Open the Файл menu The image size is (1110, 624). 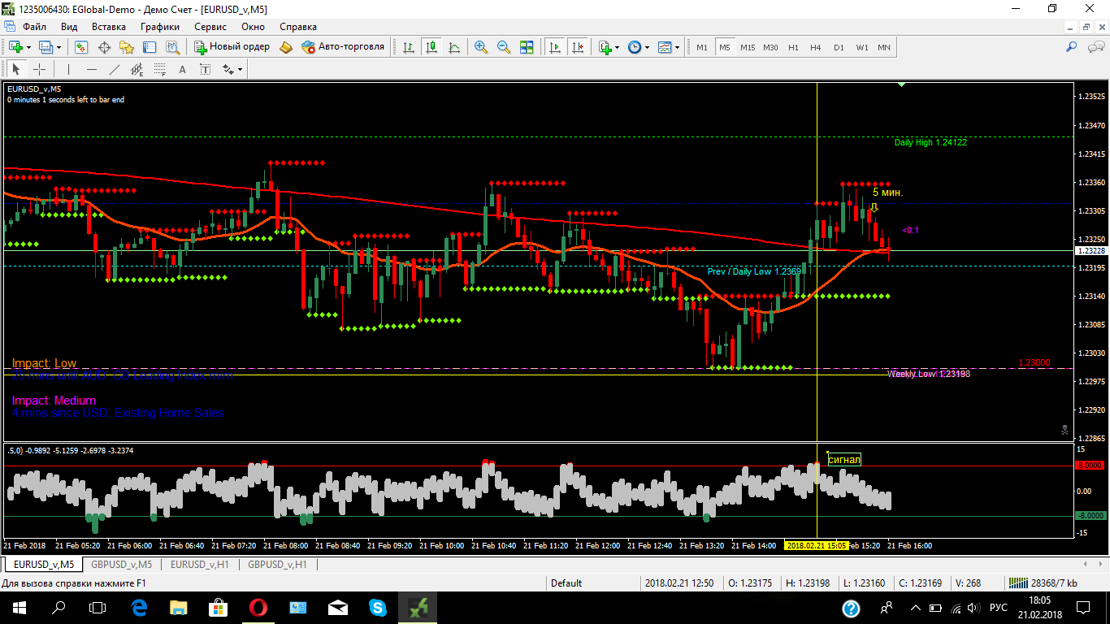tap(34, 26)
